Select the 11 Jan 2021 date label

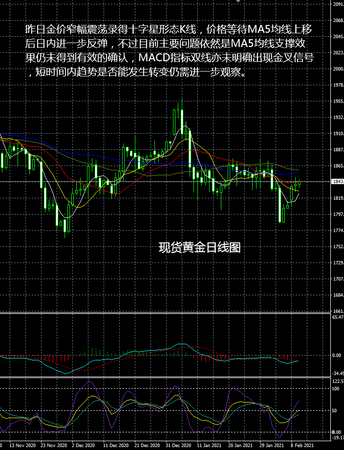210,446
